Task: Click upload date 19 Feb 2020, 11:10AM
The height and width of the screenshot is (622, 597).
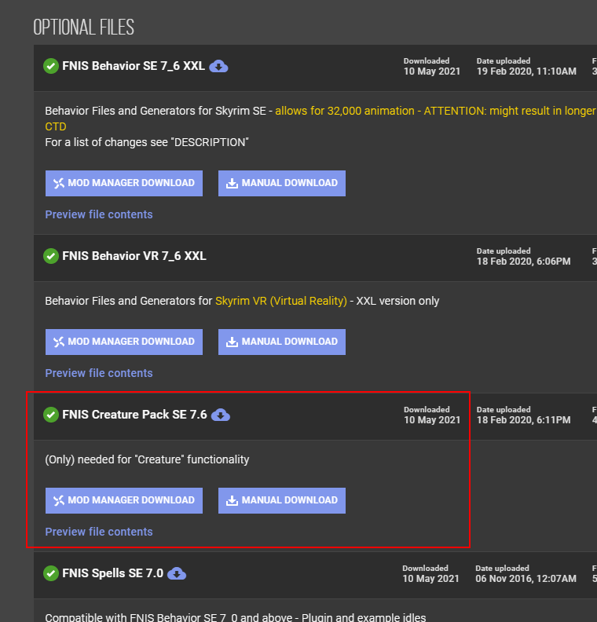Action: [x=526, y=71]
